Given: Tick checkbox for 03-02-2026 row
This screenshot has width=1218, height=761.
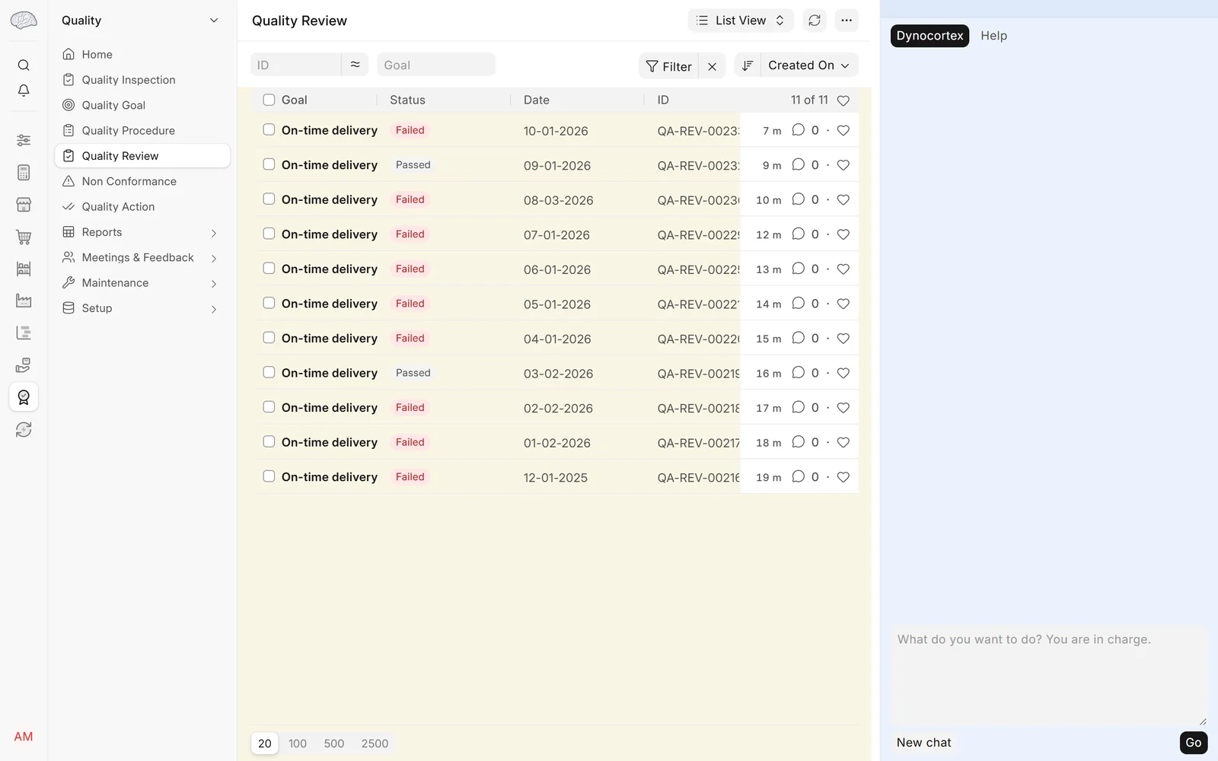Looking at the screenshot, I should point(269,372).
